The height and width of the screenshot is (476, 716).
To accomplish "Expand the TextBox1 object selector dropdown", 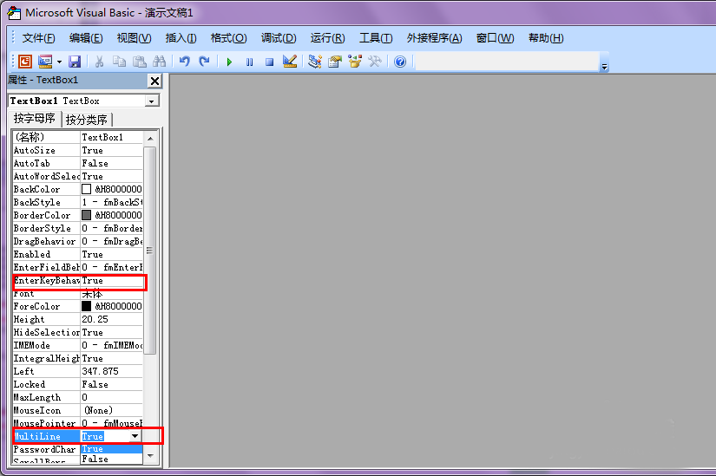I will [152, 101].
